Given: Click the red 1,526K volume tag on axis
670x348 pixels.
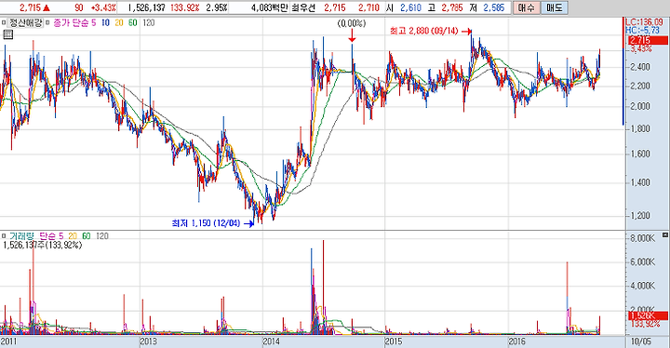Looking at the screenshot, I should coord(648,316).
